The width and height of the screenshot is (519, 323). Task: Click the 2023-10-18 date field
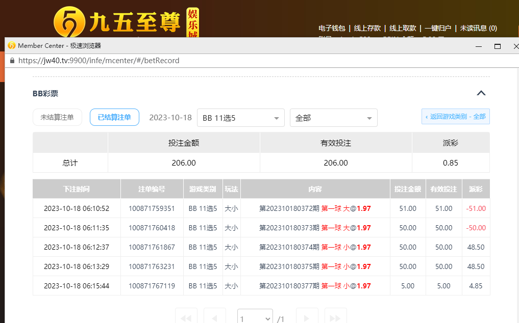170,118
